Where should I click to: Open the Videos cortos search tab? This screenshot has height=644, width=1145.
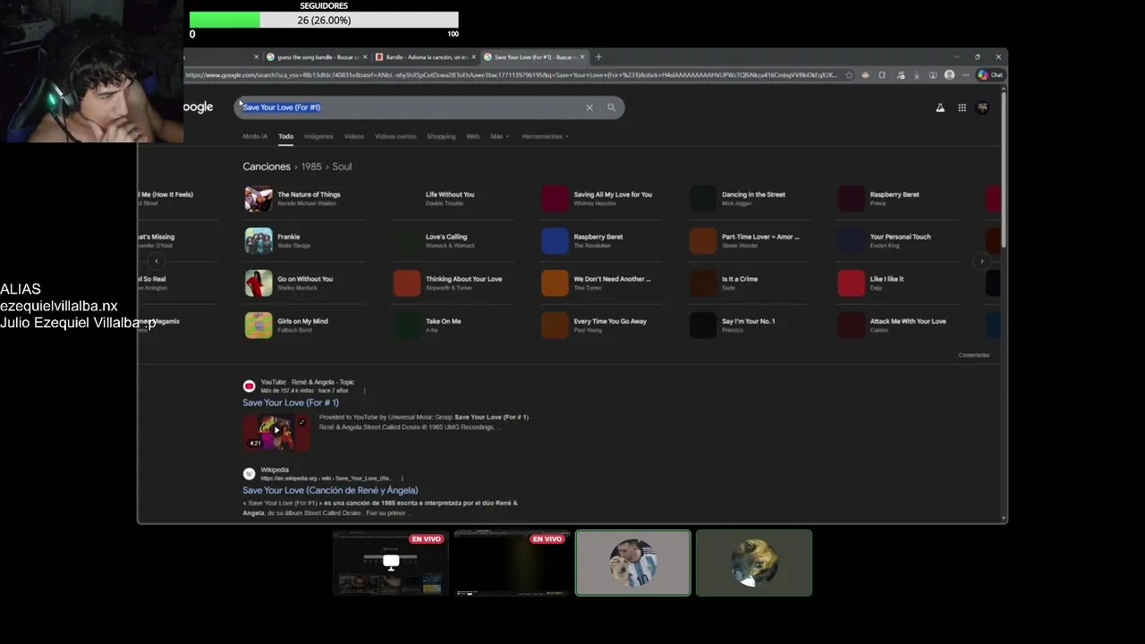click(395, 137)
